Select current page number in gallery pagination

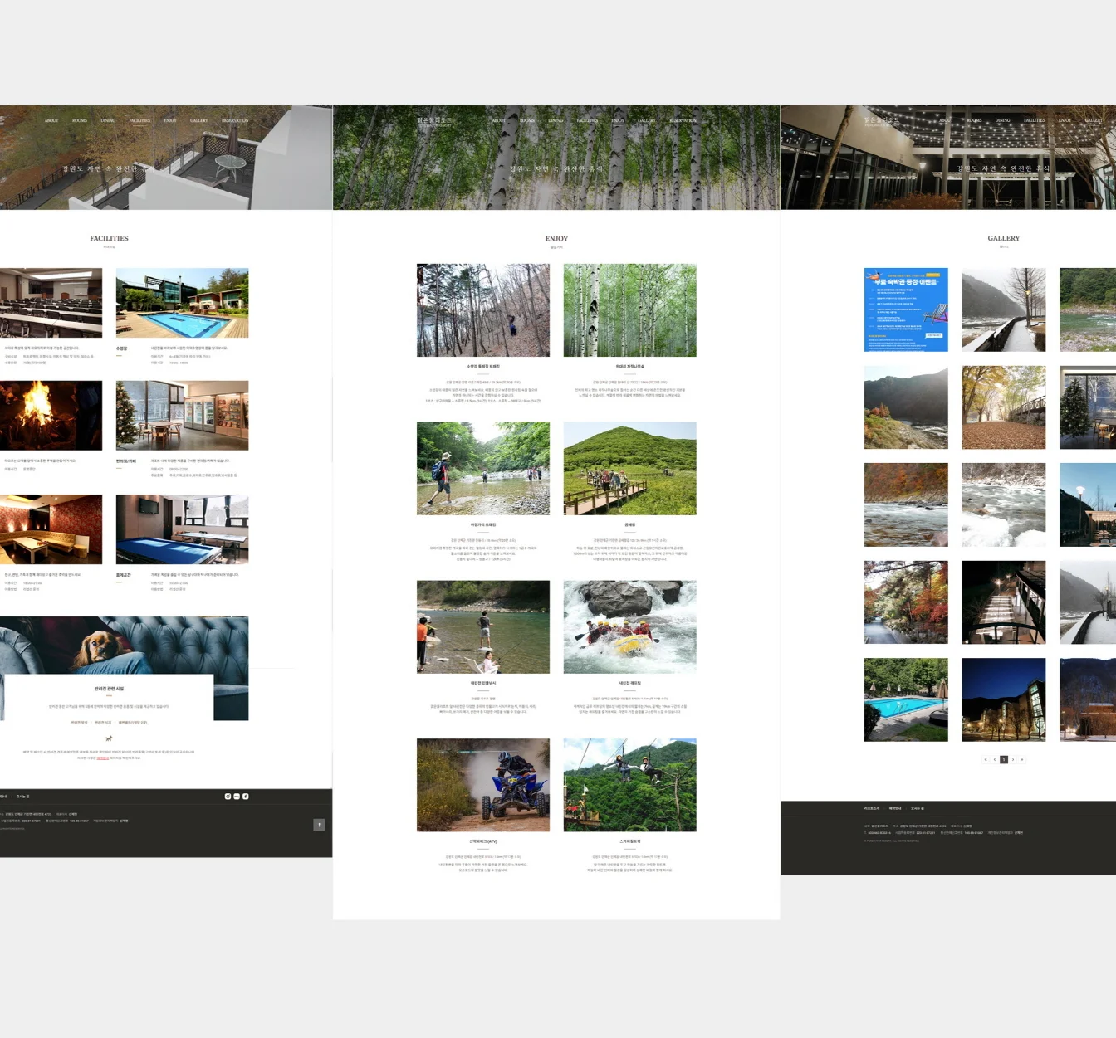click(1004, 759)
